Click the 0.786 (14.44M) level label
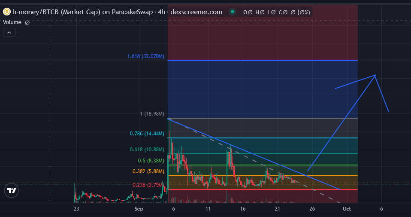The height and width of the screenshot is (217, 411). (x=147, y=134)
